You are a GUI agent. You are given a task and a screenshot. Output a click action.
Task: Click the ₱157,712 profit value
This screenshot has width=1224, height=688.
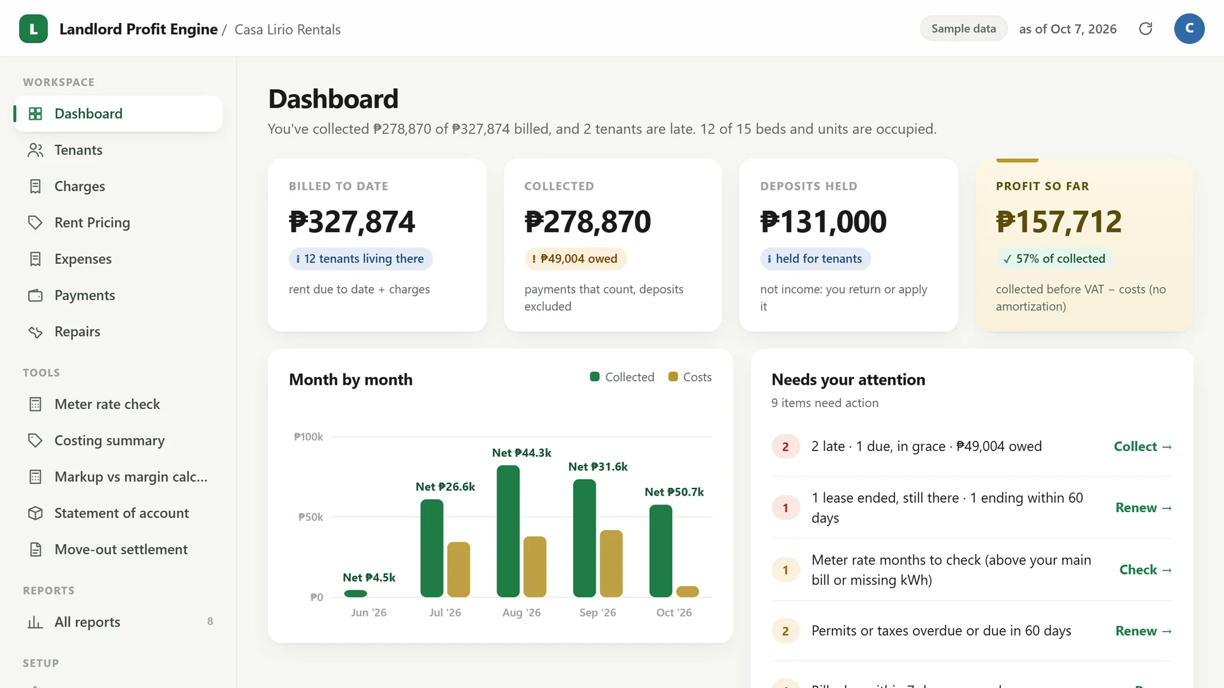pos(1059,222)
